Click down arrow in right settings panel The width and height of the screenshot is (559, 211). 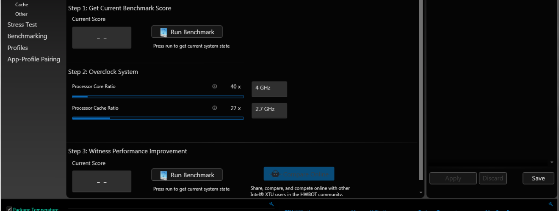551,162
